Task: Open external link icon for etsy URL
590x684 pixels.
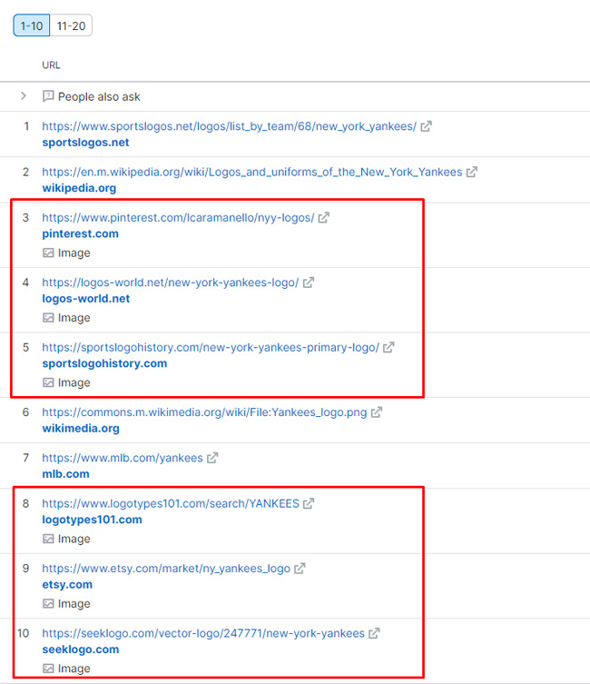Action: tap(300, 569)
